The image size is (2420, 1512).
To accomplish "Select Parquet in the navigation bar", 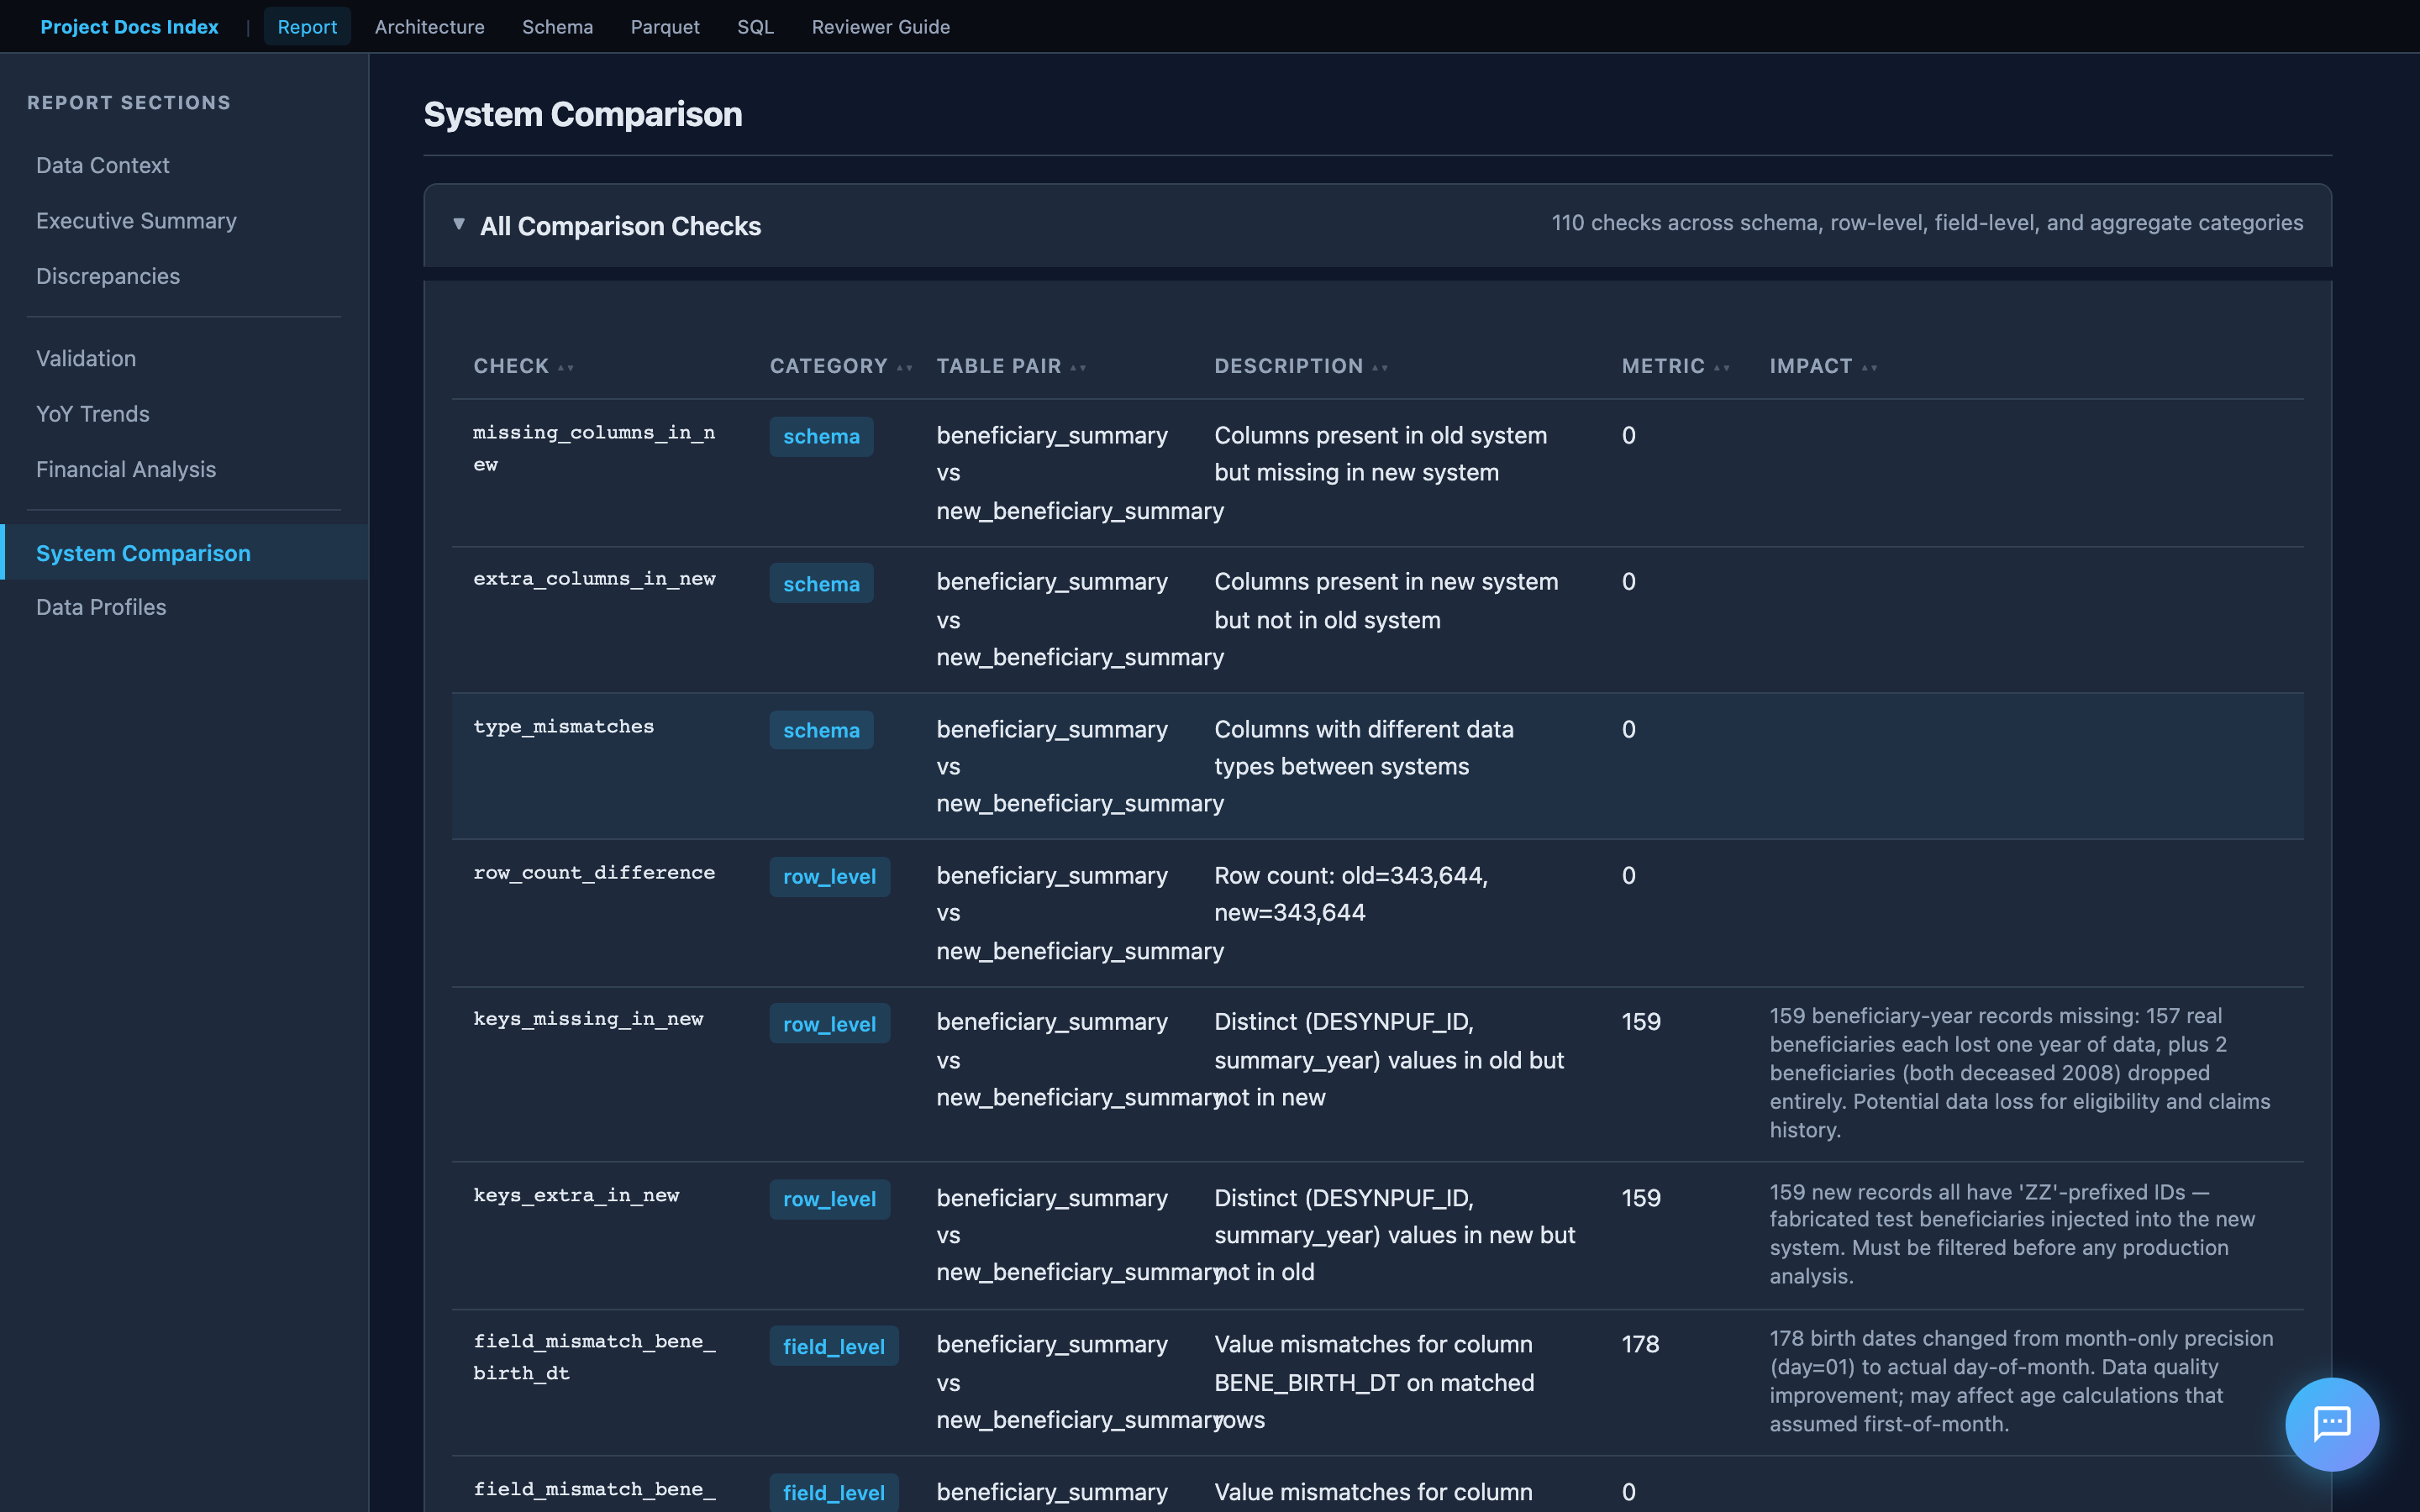I will point(664,27).
